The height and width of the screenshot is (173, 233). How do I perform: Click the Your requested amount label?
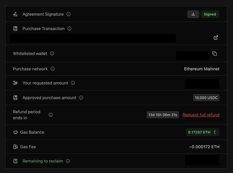pyautogui.click(x=45, y=83)
